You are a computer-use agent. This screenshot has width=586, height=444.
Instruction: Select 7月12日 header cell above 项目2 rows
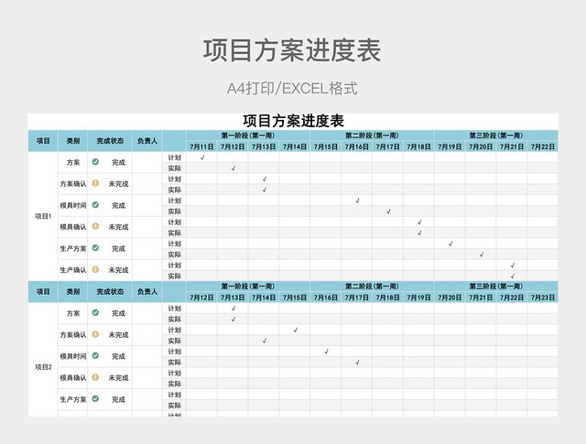pos(201,298)
